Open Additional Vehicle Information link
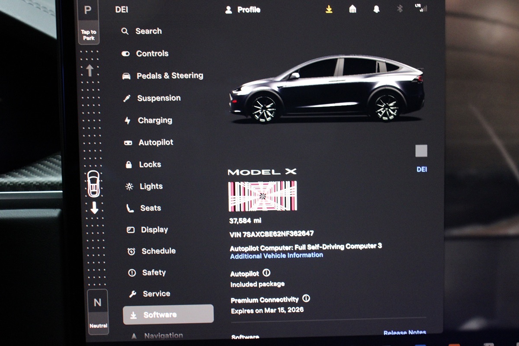 coord(277,256)
